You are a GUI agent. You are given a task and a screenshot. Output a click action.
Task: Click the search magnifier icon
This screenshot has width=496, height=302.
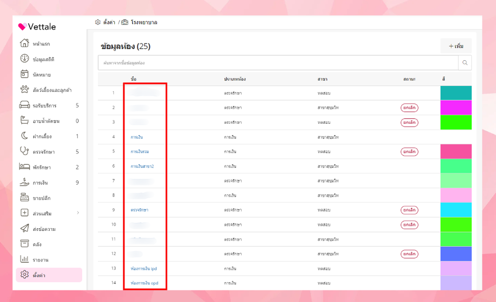[x=465, y=62]
